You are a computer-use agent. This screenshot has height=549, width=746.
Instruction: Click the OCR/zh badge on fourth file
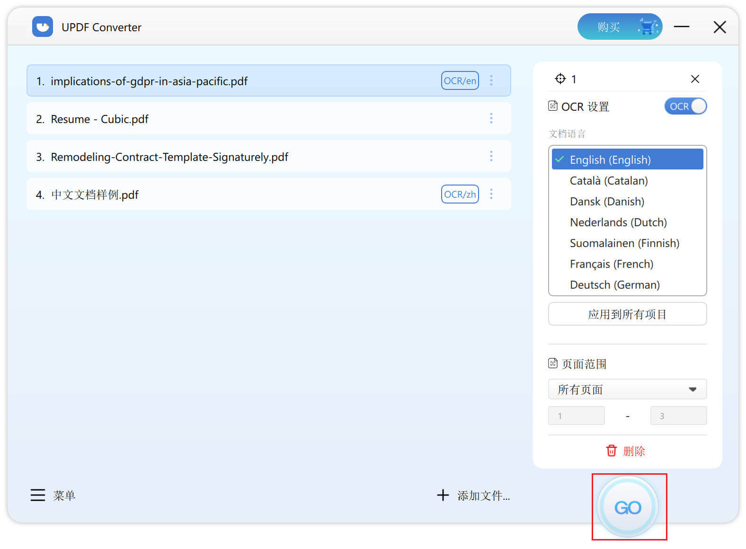coord(460,194)
